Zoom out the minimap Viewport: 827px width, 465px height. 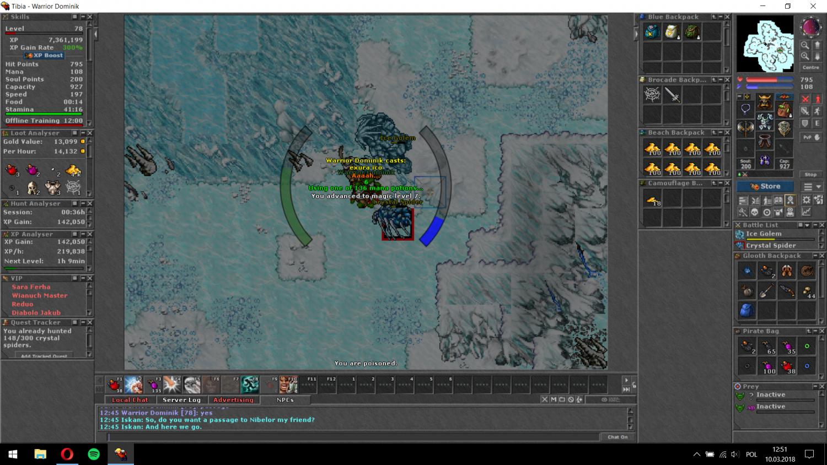click(x=805, y=45)
